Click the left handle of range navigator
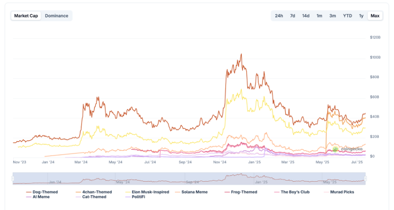The height and width of the screenshot is (210, 394). pyautogui.click(x=13, y=178)
